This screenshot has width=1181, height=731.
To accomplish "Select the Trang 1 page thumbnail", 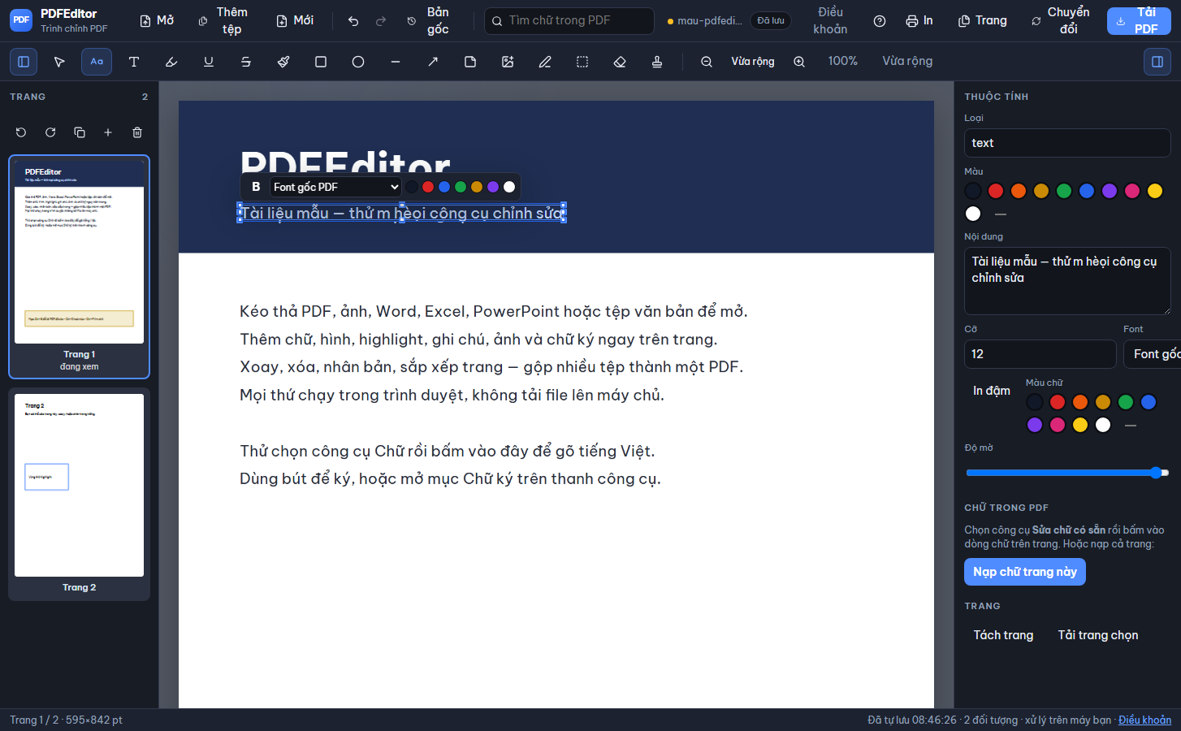I will (79, 266).
